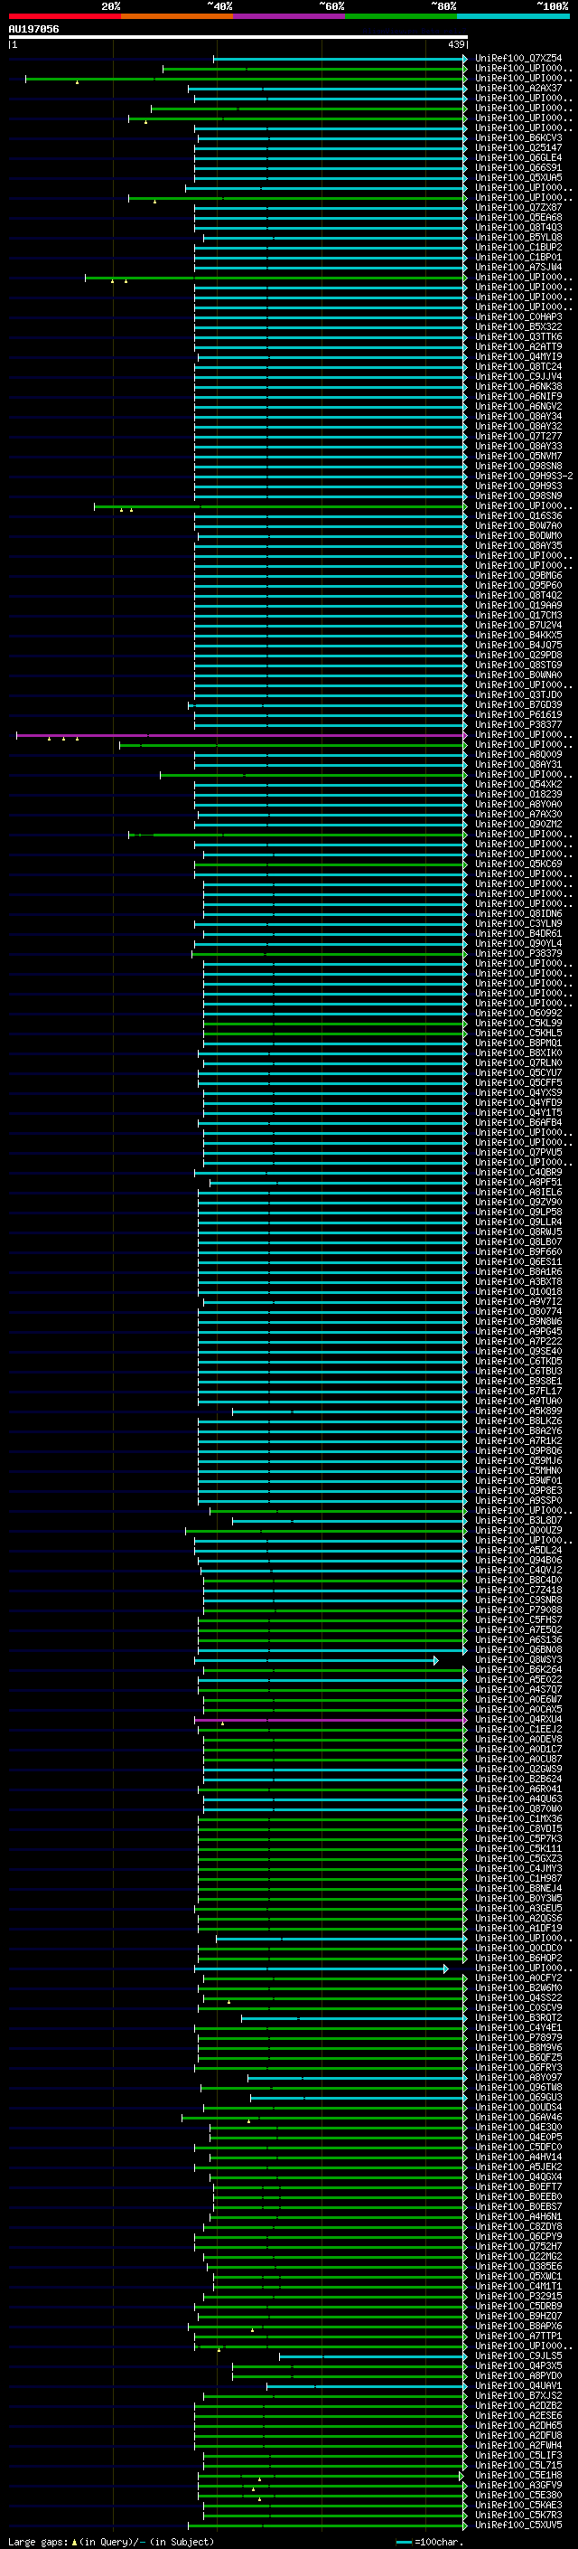Select label UniRef100_O60992
This screenshot has height=2549, width=578.
[x=517, y=1014]
